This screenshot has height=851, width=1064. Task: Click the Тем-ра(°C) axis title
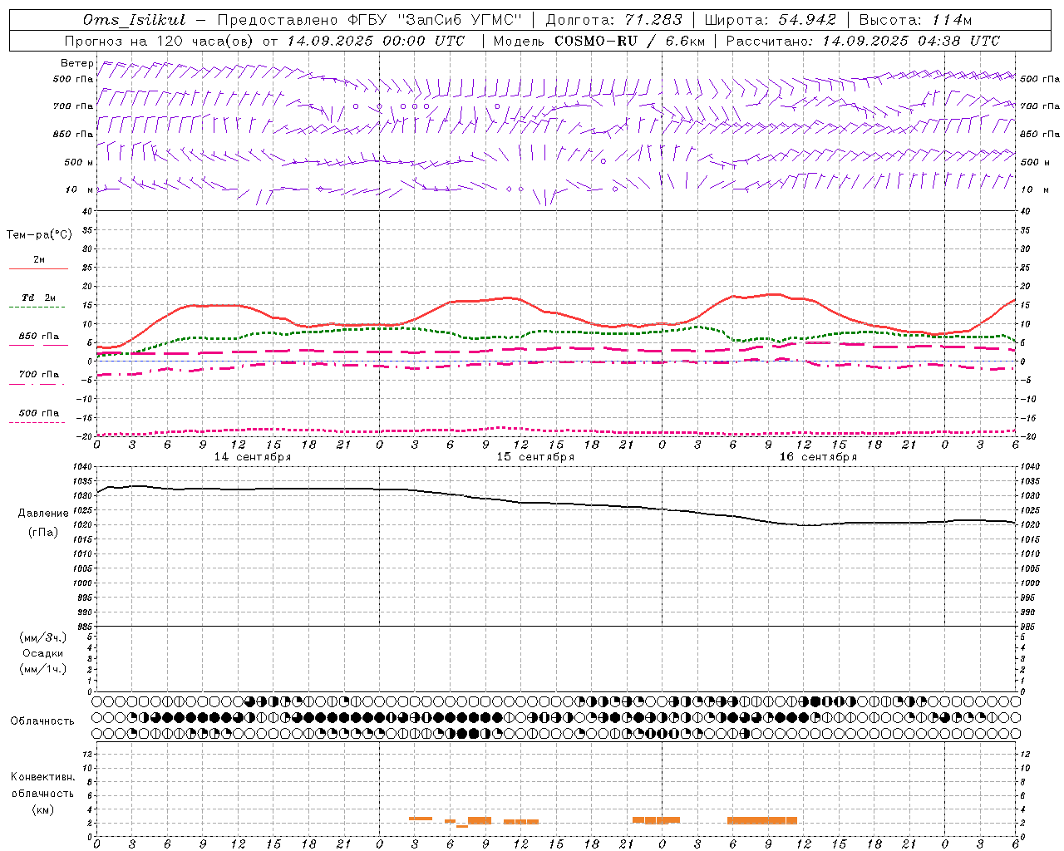(x=39, y=235)
